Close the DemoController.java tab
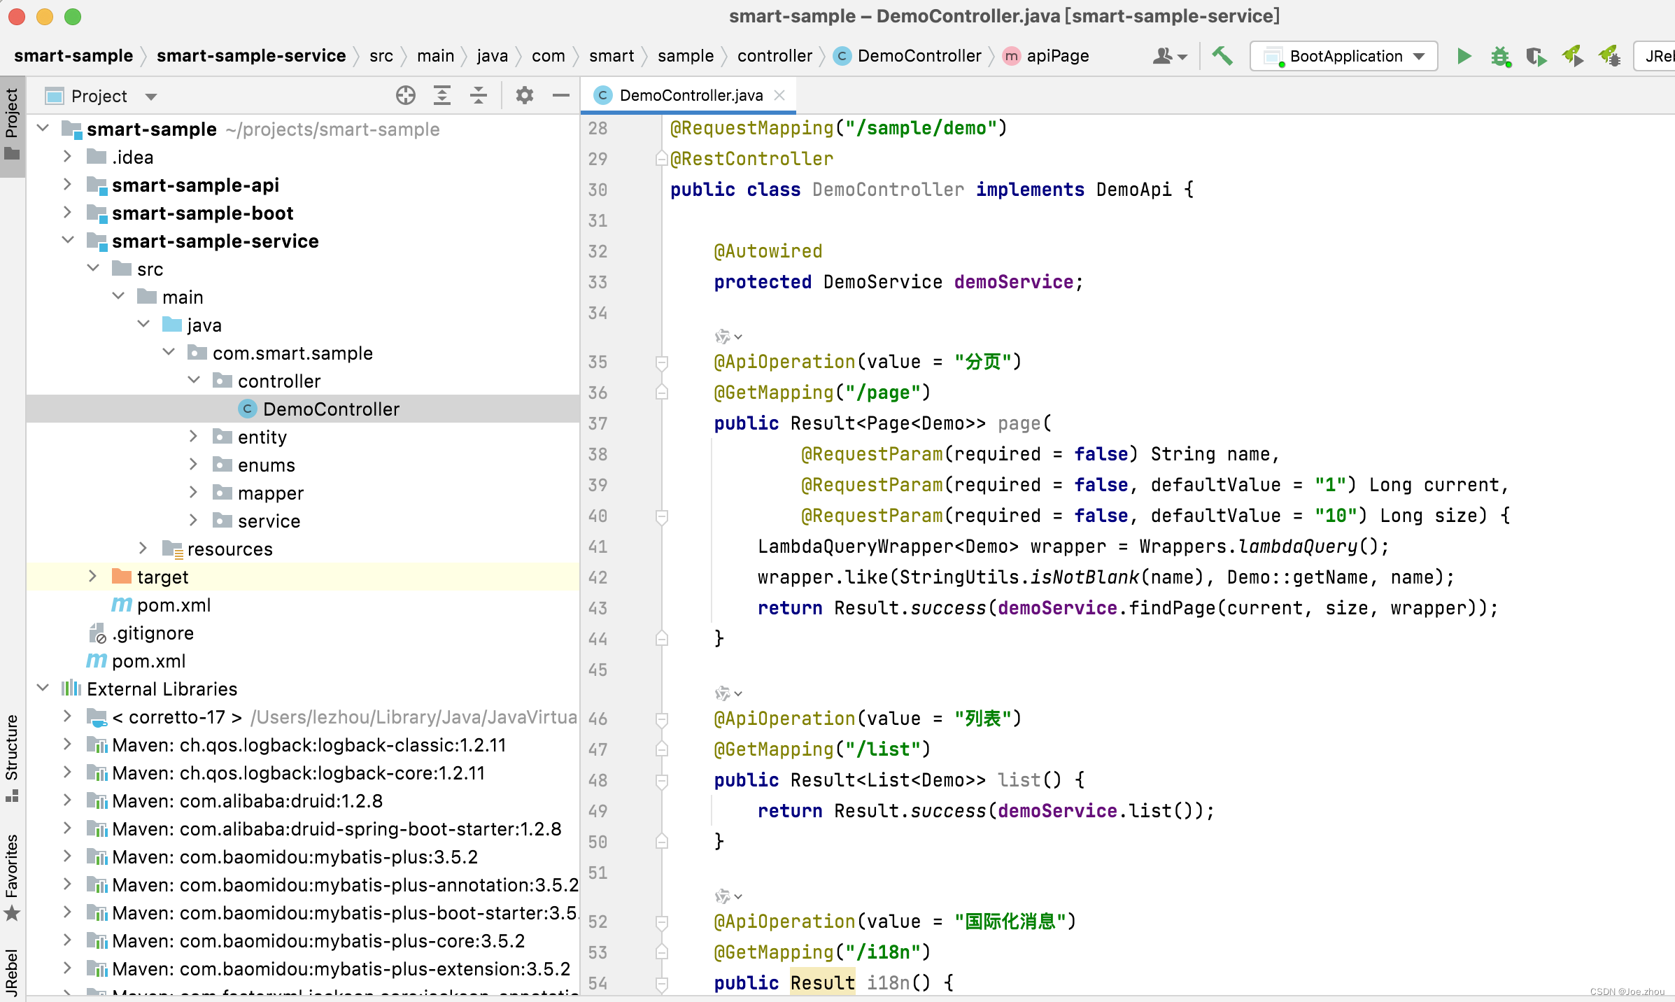Image resolution: width=1675 pixels, height=1002 pixels. click(780, 95)
